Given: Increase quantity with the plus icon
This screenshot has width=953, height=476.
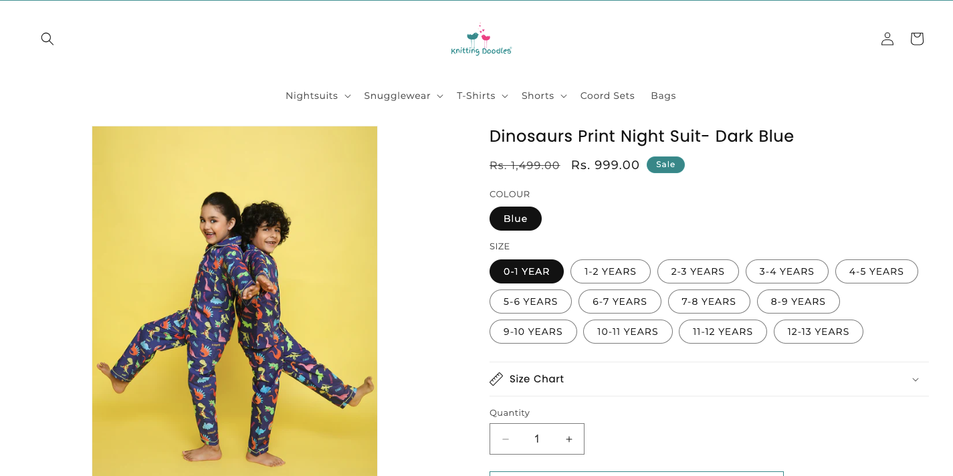Looking at the screenshot, I should pos(569,439).
